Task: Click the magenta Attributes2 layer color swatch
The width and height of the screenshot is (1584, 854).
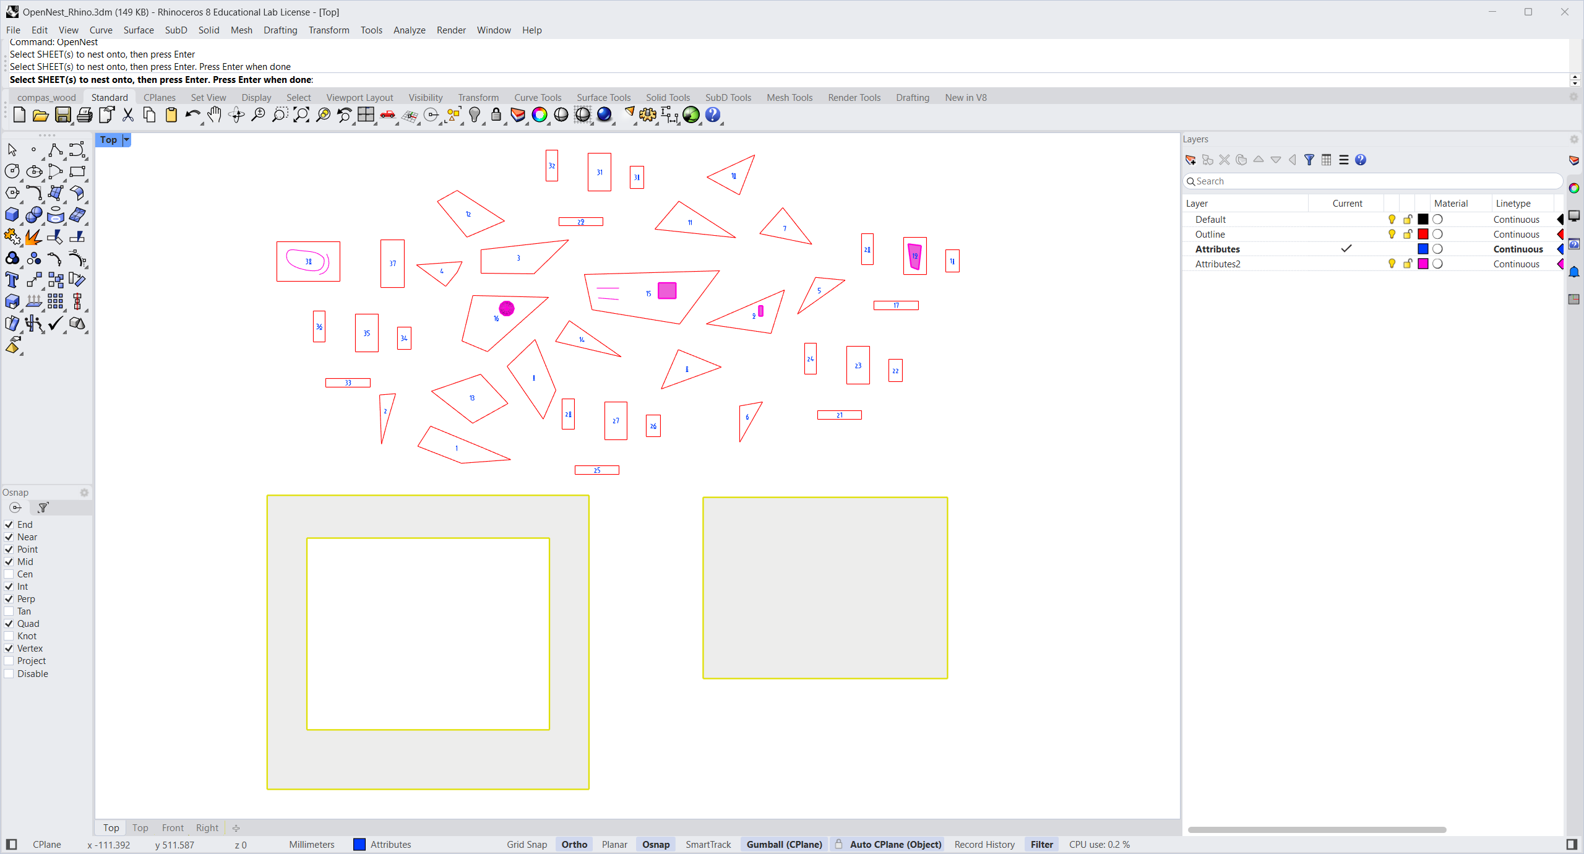Action: [1423, 264]
